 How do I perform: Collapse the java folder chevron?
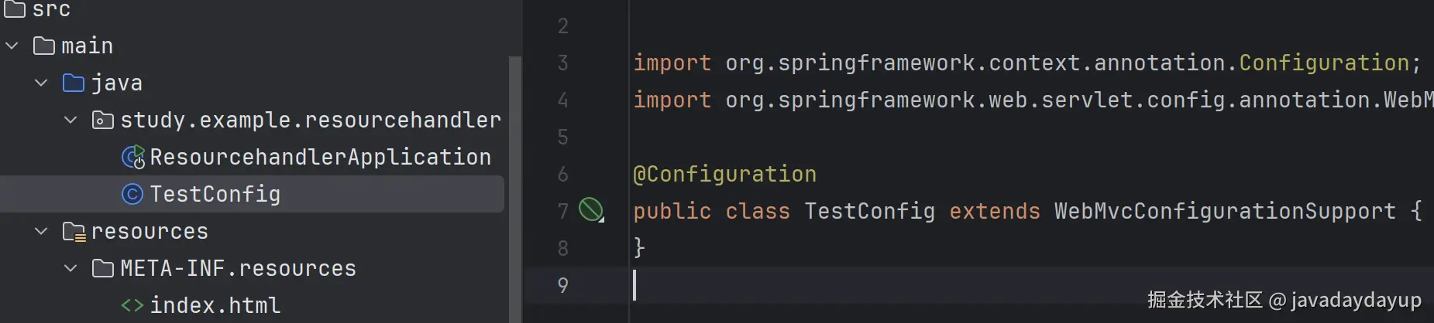[41, 83]
